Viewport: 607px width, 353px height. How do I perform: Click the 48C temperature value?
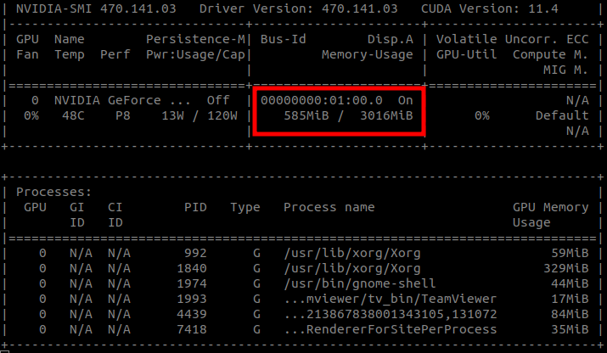73,115
